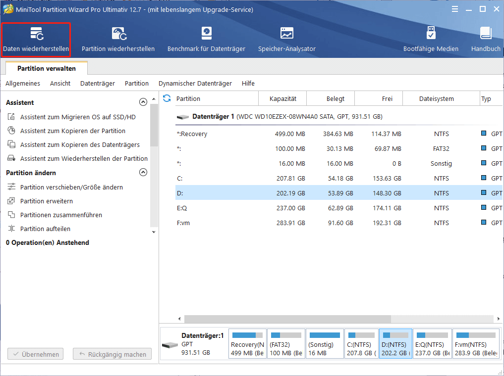Start the Speicher-Analysator tool
This screenshot has width=504, height=376.
coord(286,40)
